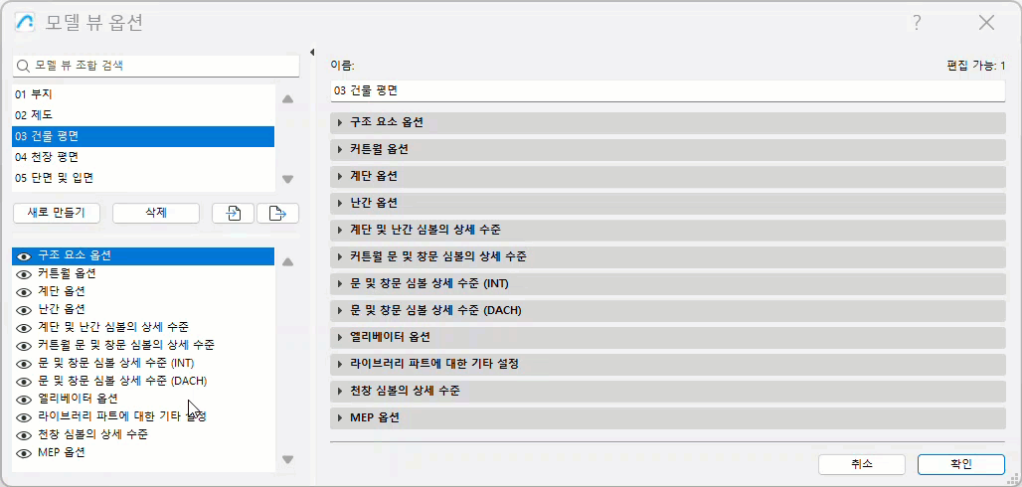The height and width of the screenshot is (487, 1022).
Task: Expand the 엘리베이터 옵션 panel
Action: [668, 337]
